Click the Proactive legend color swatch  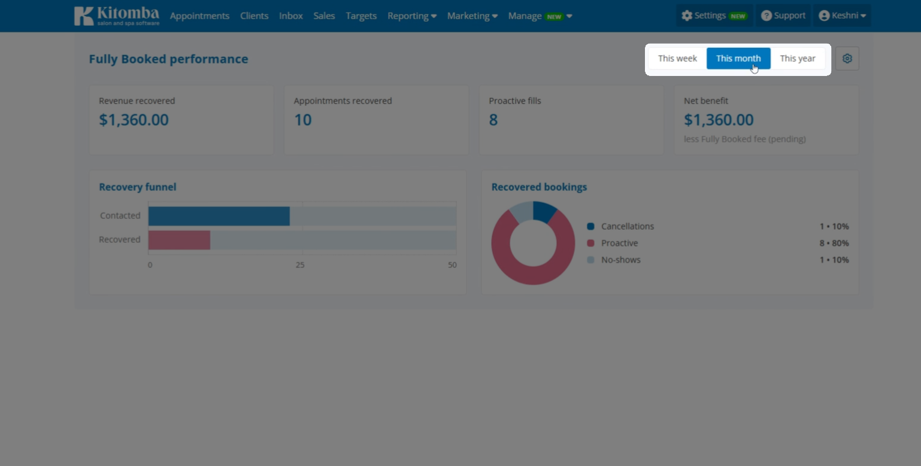591,243
